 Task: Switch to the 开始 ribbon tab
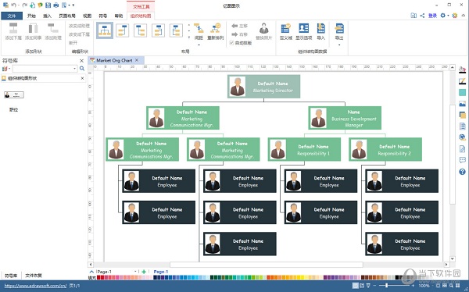tap(31, 16)
